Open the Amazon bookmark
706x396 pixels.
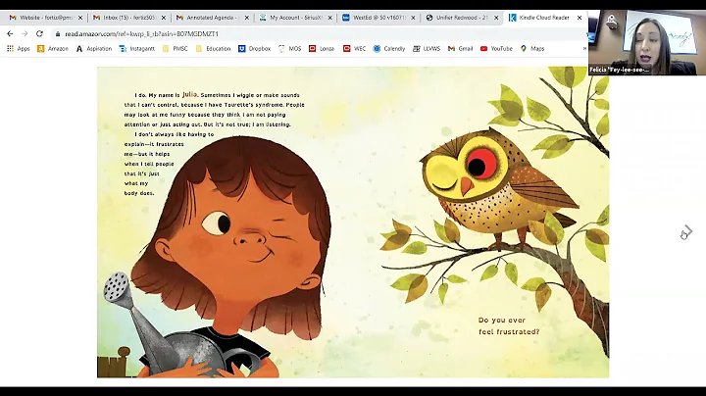pos(53,49)
